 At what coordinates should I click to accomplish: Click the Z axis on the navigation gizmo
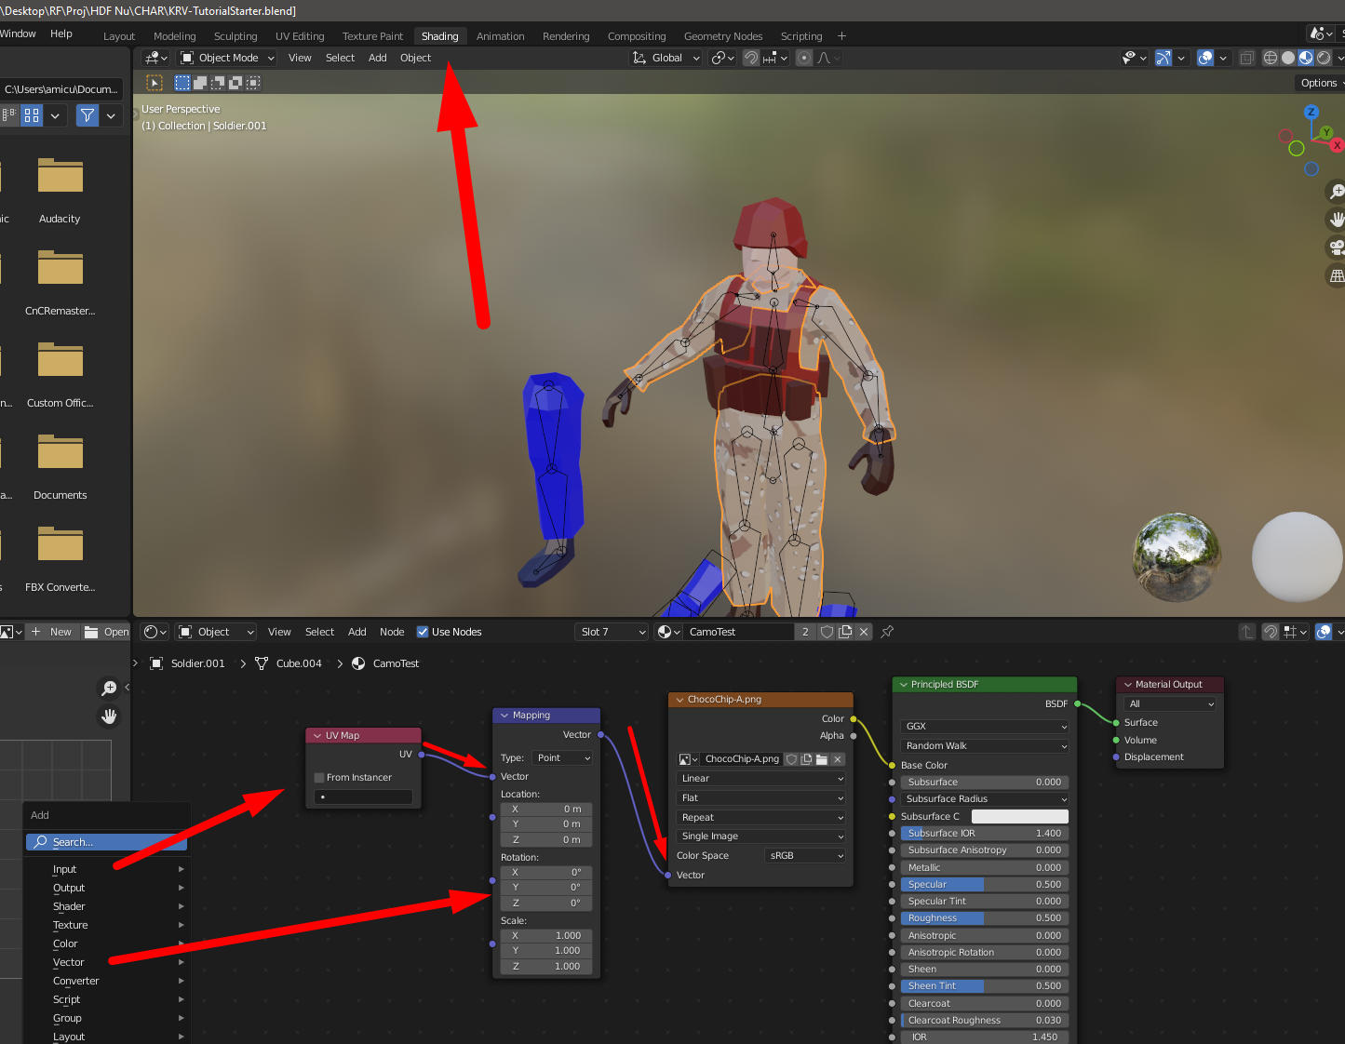1311,112
